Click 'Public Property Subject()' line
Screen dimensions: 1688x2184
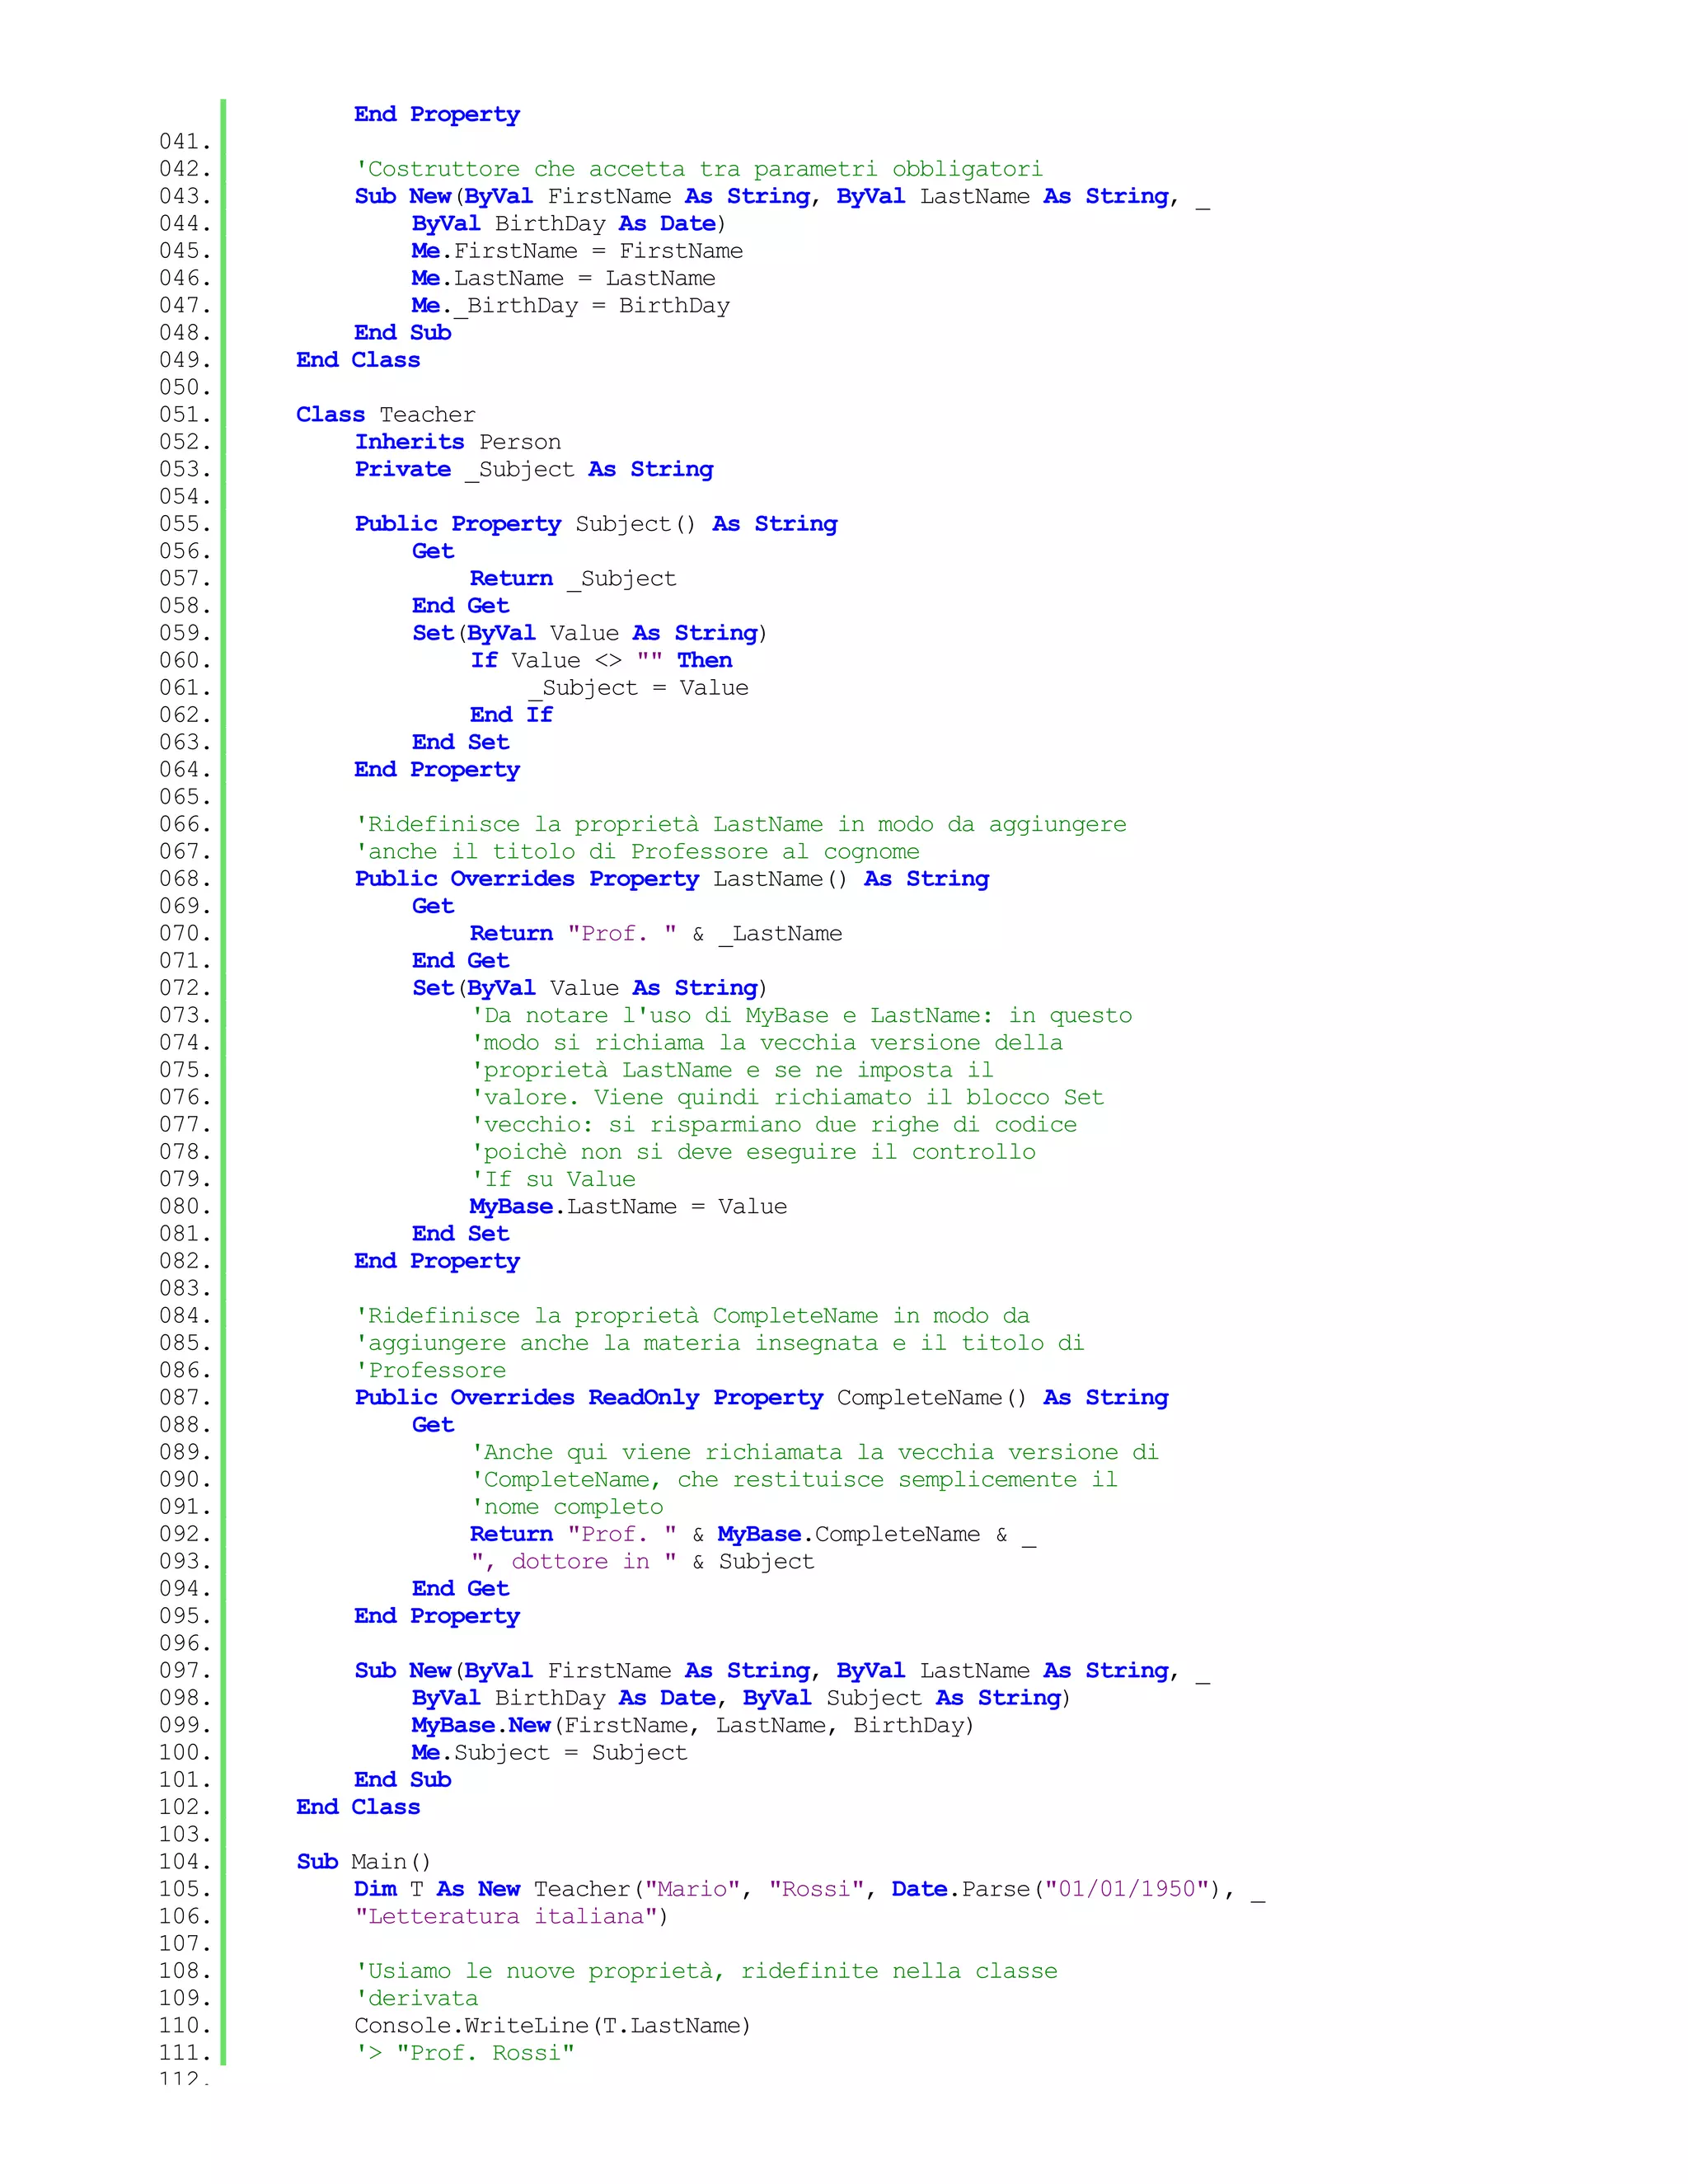coord(596,524)
